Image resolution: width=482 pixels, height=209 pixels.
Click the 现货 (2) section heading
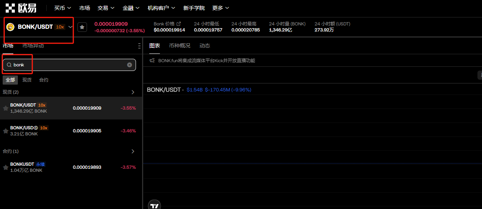pos(11,92)
